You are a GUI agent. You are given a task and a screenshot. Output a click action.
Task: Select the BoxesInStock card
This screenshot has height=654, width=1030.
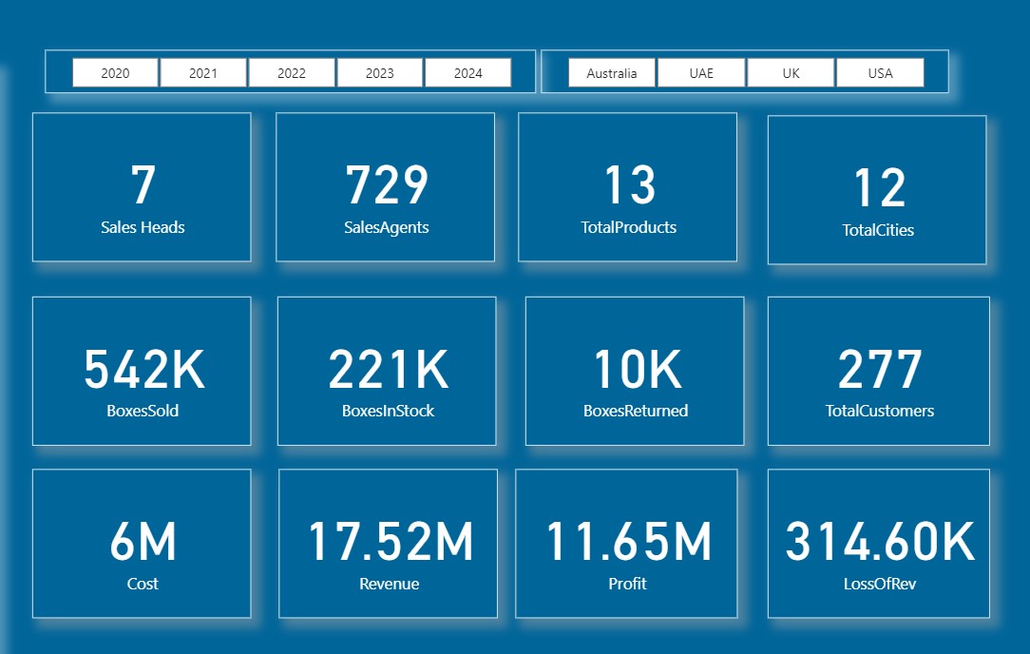click(385, 371)
